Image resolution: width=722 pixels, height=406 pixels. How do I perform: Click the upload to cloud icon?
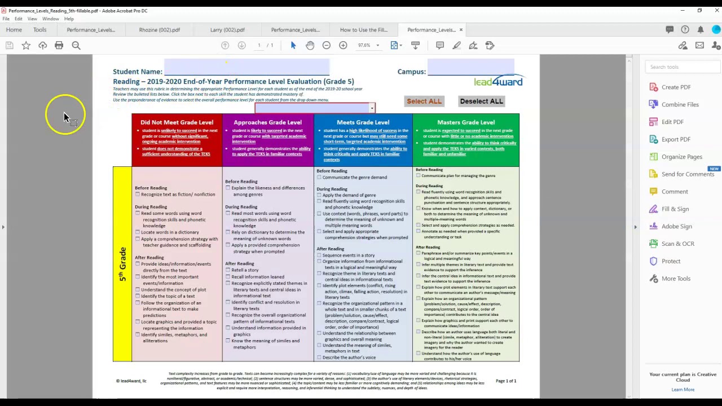pyautogui.click(x=42, y=45)
